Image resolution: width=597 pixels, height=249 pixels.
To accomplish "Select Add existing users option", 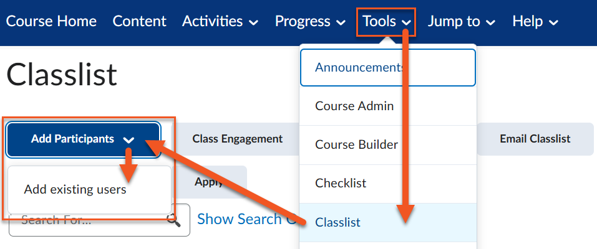I will pyautogui.click(x=75, y=190).
